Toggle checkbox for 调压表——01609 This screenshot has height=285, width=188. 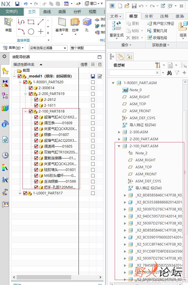coord(36,123)
